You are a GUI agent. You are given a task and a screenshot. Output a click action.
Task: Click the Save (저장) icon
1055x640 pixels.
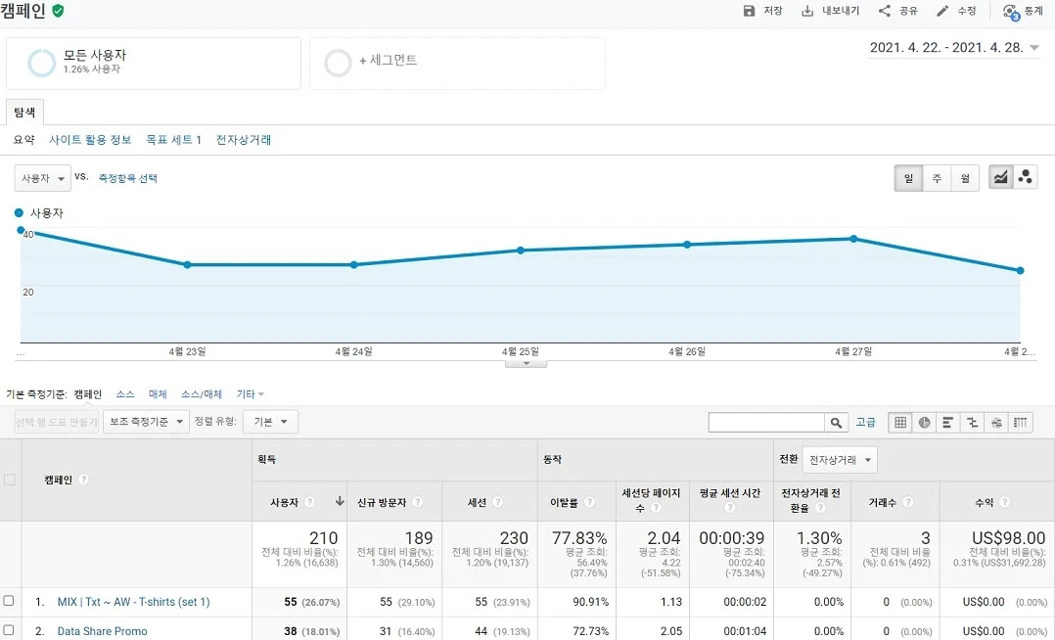(749, 11)
